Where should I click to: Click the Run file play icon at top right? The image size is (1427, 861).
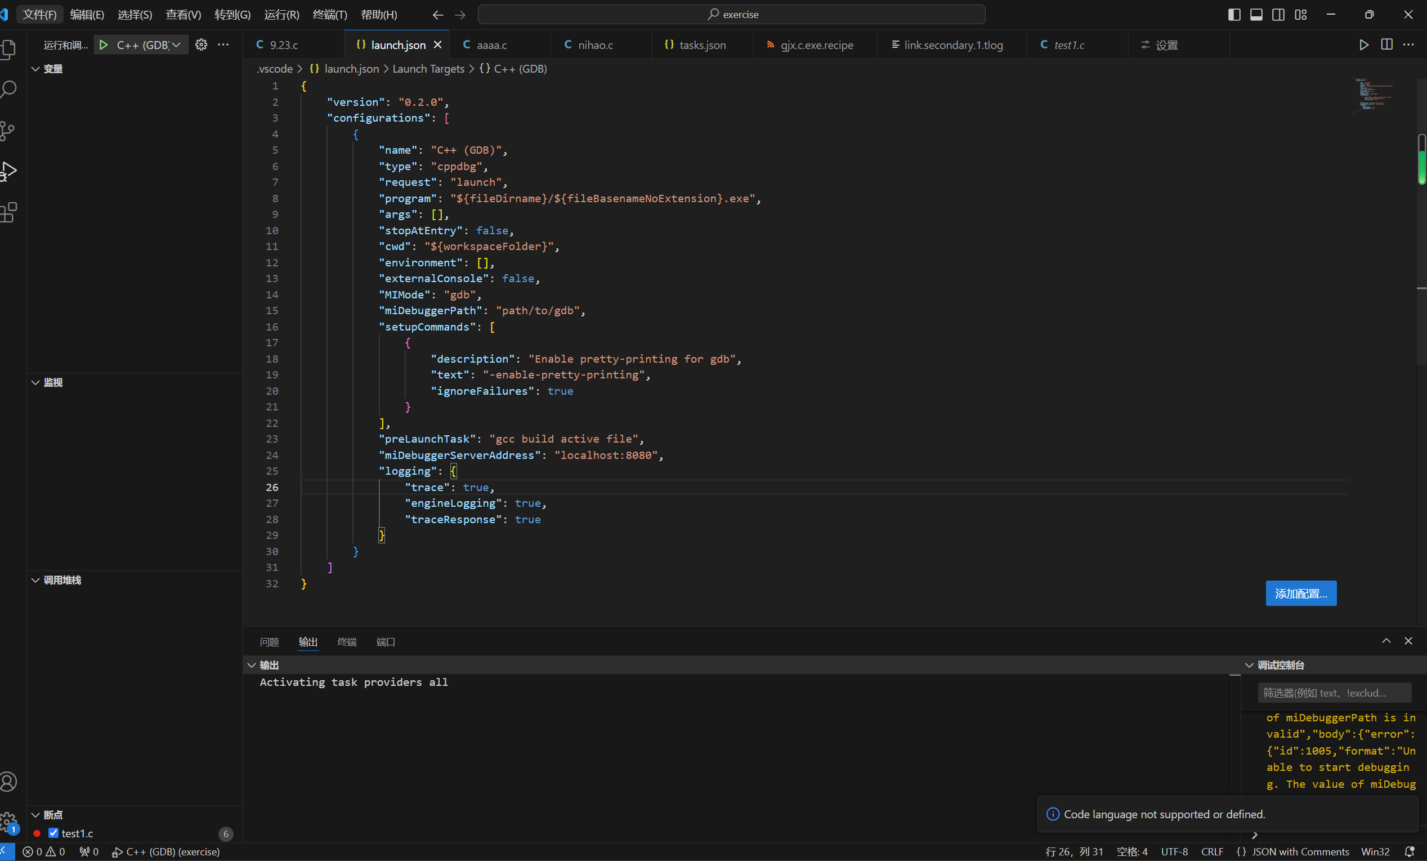pyautogui.click(x=1363, y=44)
